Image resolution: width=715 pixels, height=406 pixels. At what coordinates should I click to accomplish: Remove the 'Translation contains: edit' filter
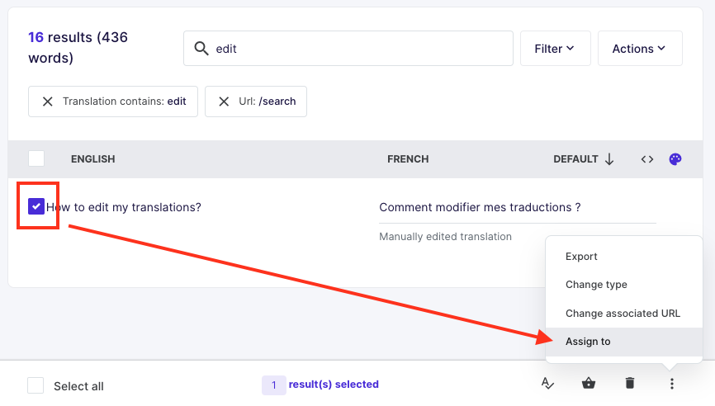point(46,101)
